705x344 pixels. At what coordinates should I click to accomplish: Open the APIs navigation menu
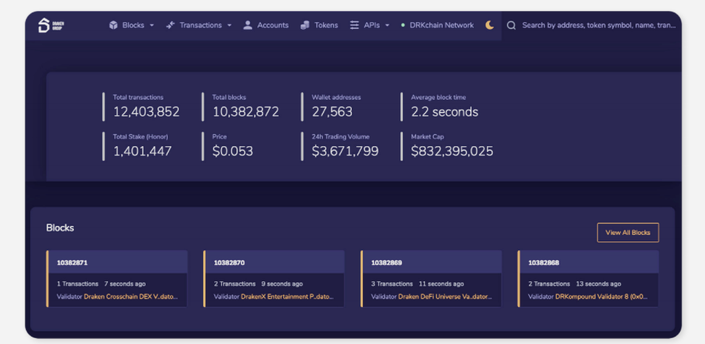370,25
